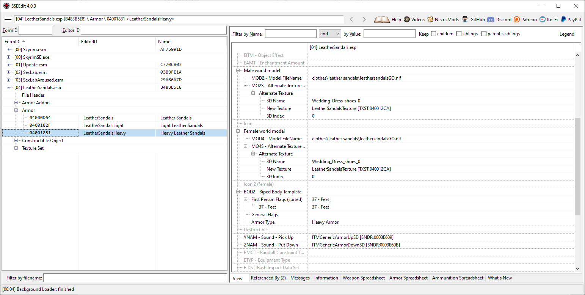Viewport: 585px width, 295px height.
Task: Click the record view scroll up arrow
Action: point(577,55)
